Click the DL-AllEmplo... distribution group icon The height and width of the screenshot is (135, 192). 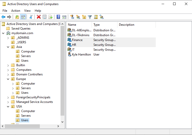pos(69,30)
